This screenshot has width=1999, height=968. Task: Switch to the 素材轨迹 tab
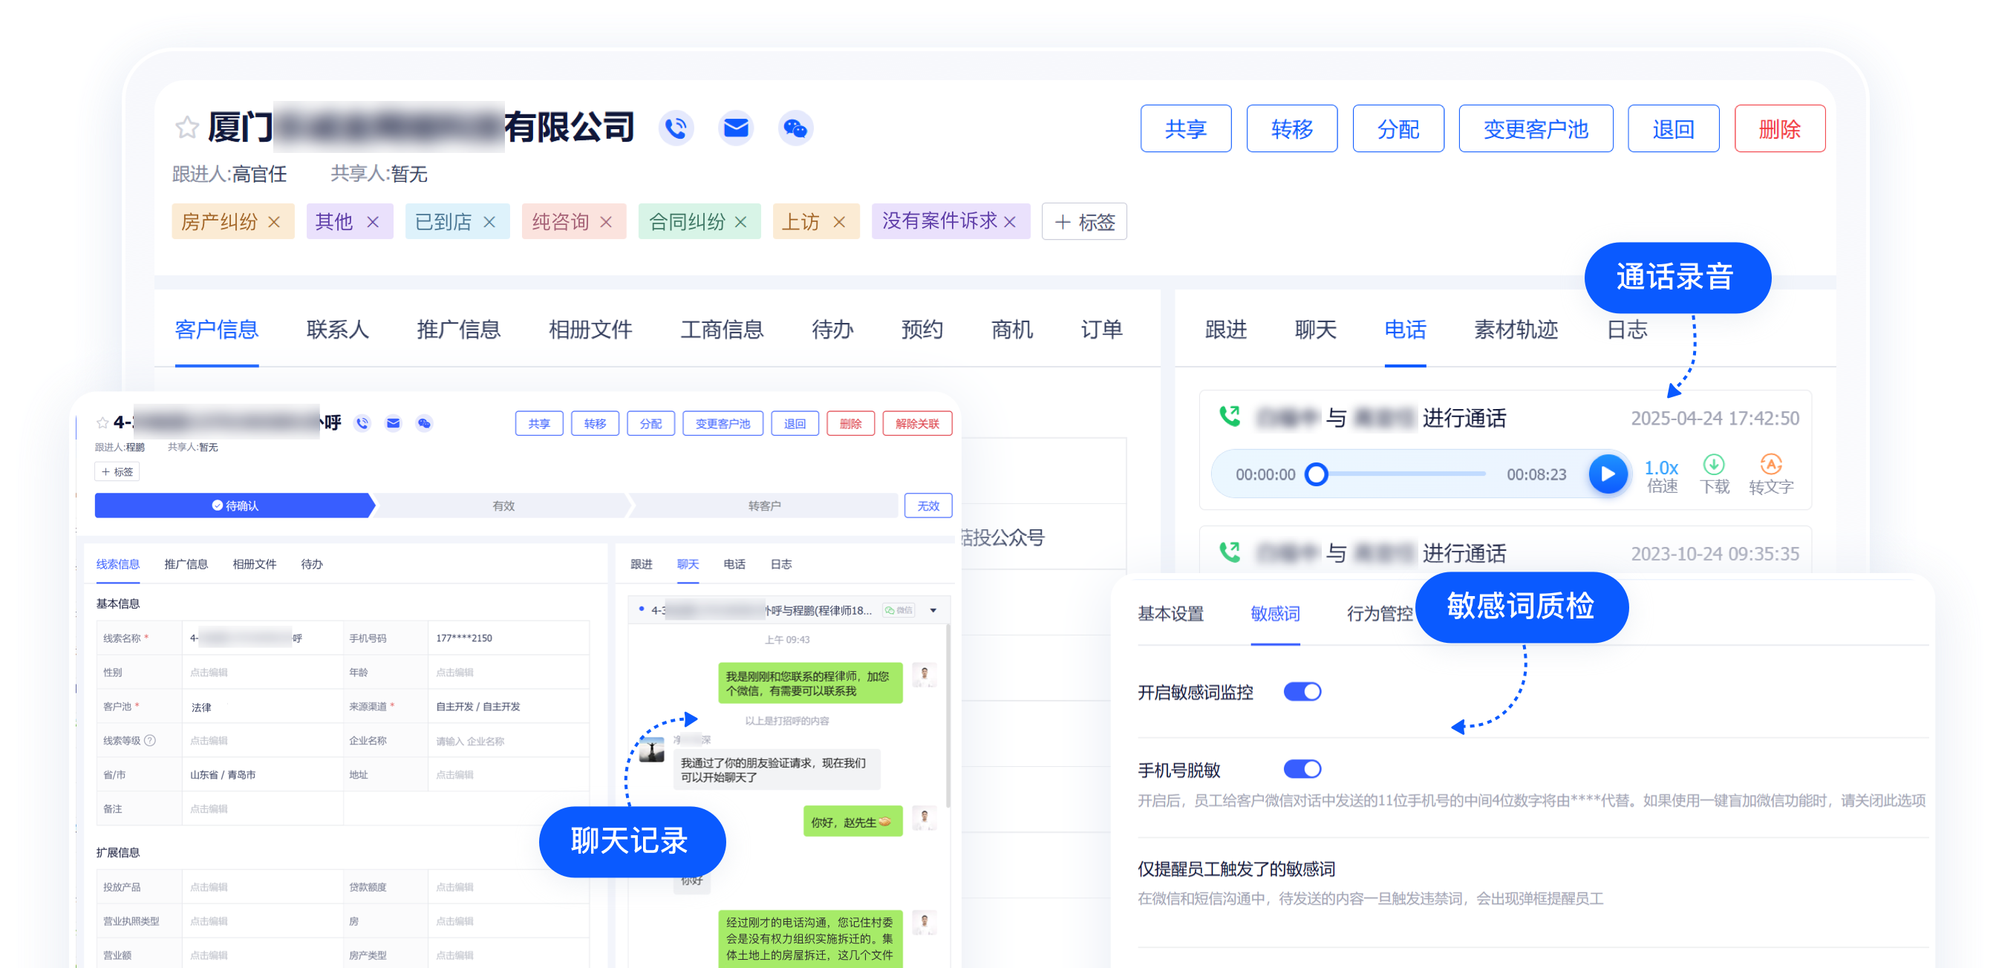click(x=1514, y=330)
